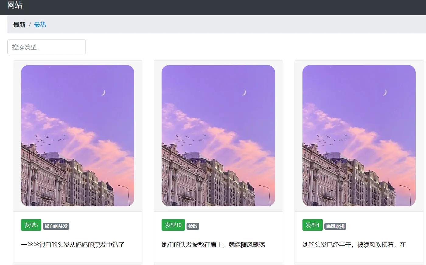Click the page scrollbar on the right
Image resolution: width=426 pixels, height=265 pixels.
click(x=424, y=122)
